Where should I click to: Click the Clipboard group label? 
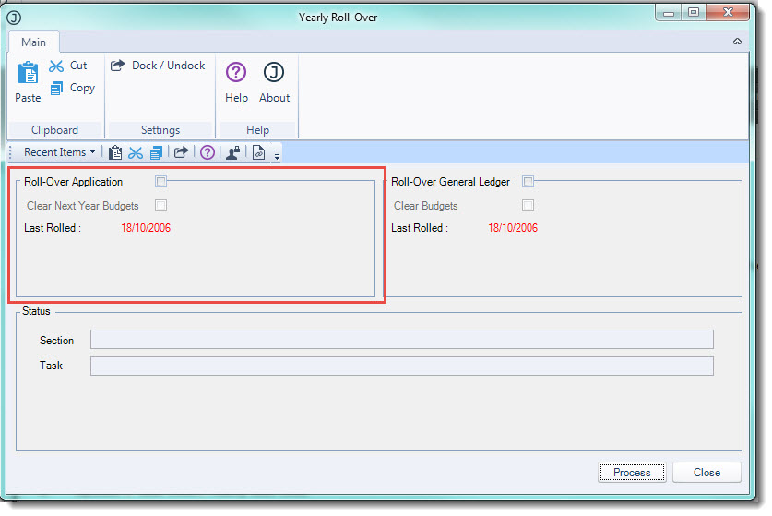click(x=54, y=130)
